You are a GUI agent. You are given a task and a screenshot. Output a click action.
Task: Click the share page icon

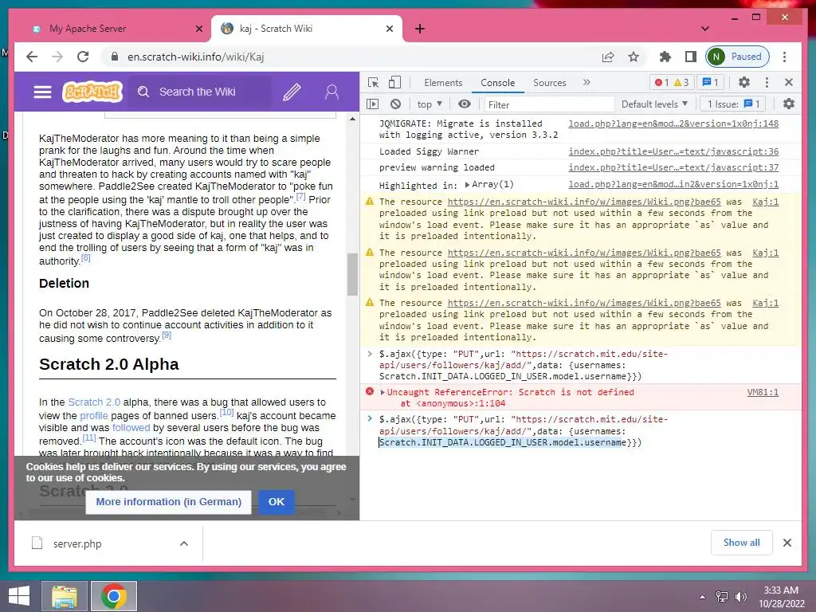click(x=608, y=57)
